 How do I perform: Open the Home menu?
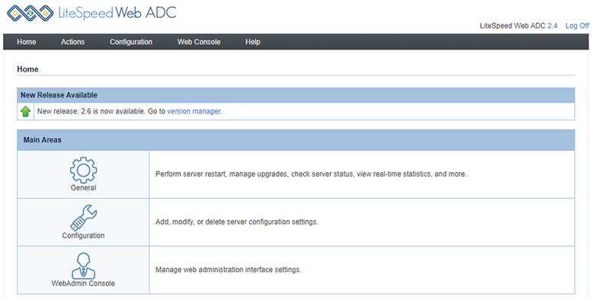point(27,42)
